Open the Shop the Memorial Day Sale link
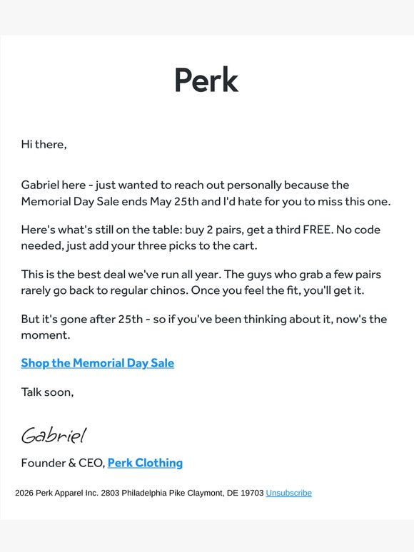This screenshot has width=414, height=552. click(x=98, y=363)
